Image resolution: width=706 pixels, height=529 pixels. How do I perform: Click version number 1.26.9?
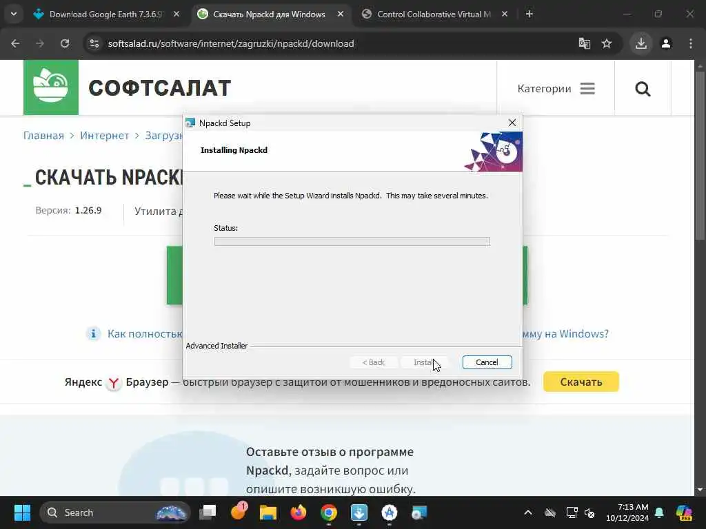tap(88, 210)
